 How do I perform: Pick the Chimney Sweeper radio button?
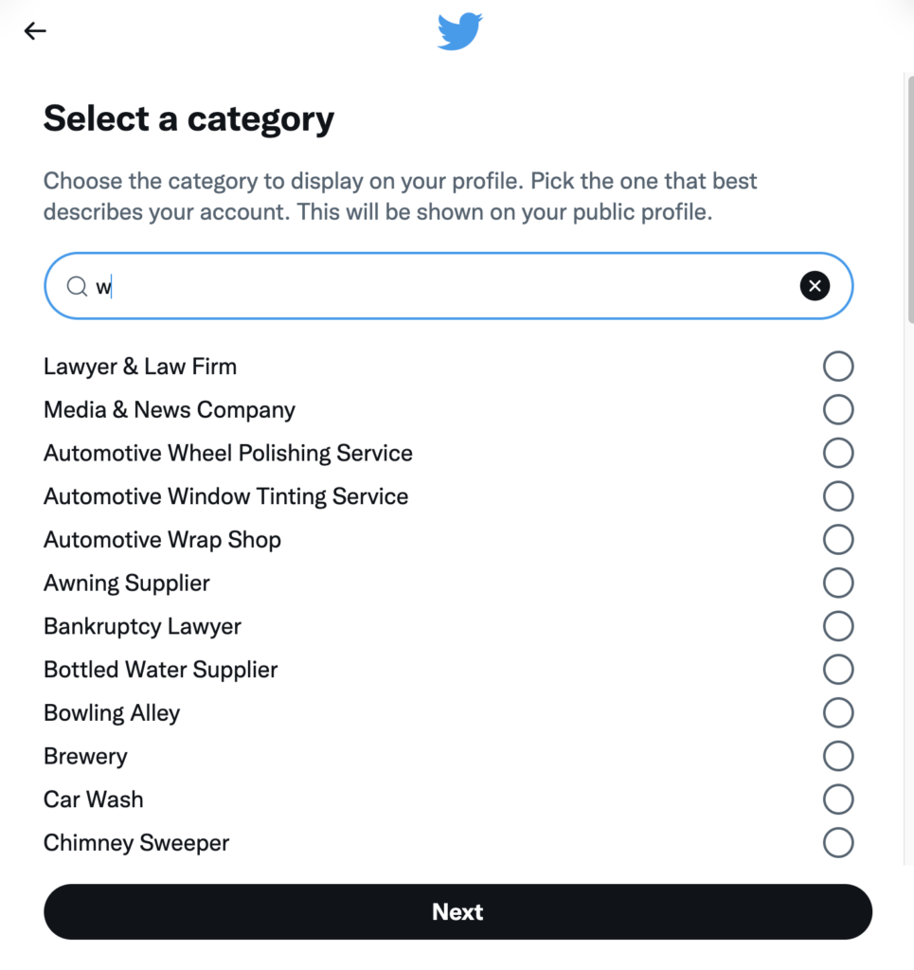838,842
